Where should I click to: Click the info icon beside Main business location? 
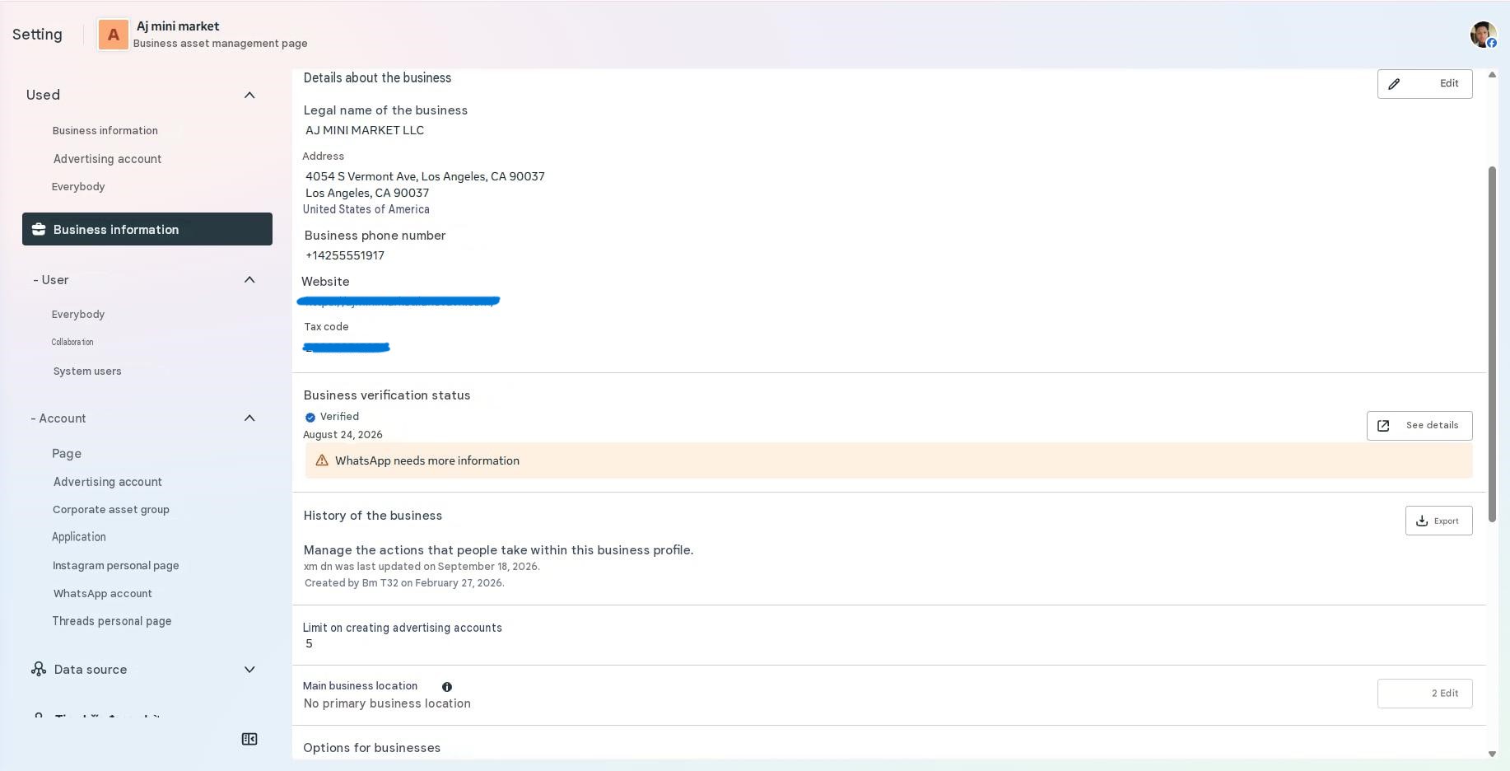[447, 687]
